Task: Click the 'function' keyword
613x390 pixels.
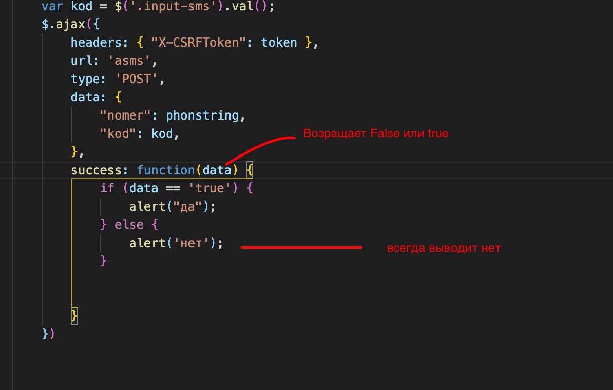Action: (166, 170)
